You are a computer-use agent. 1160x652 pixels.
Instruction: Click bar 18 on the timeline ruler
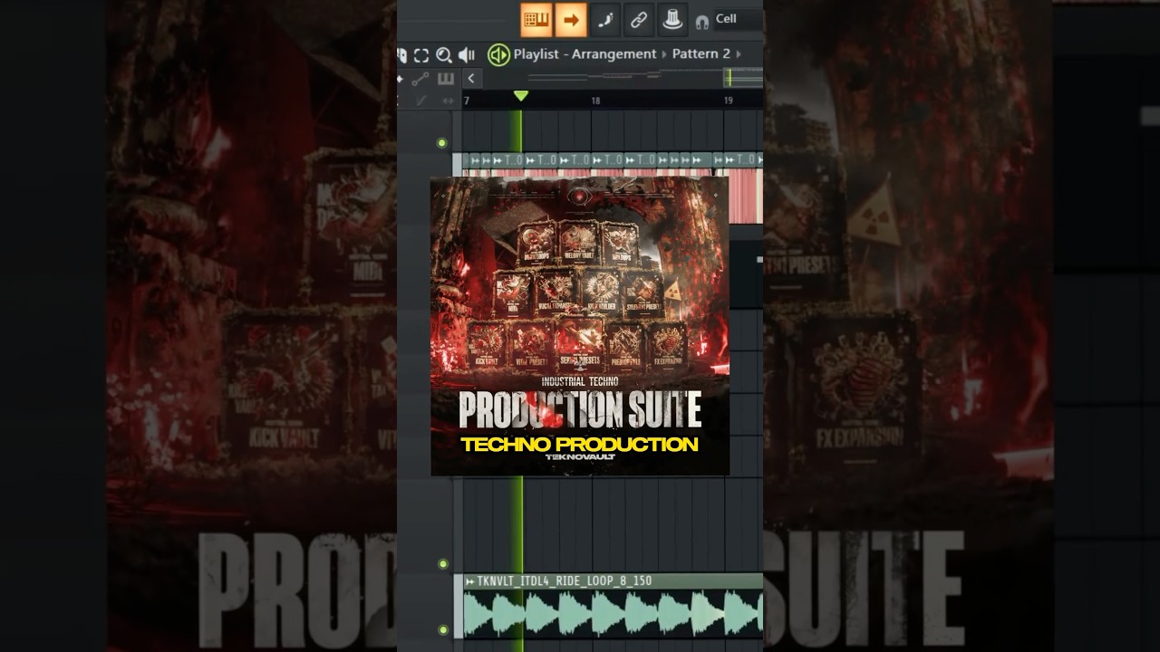click(x=595, y=101)
